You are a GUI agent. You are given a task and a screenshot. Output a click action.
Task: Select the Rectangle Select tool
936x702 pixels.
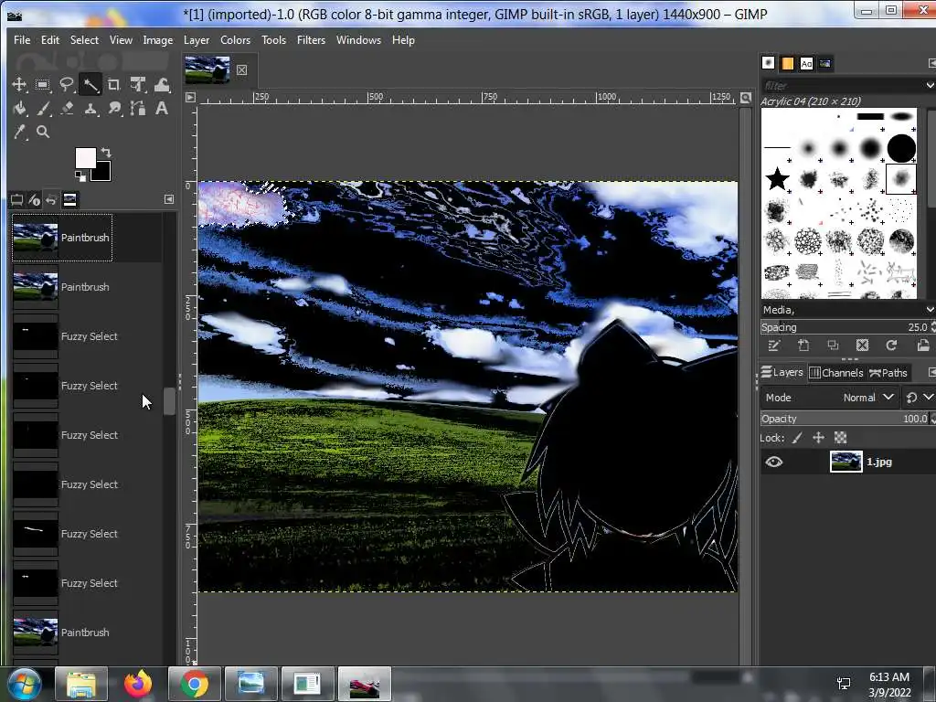click(42, 85)
